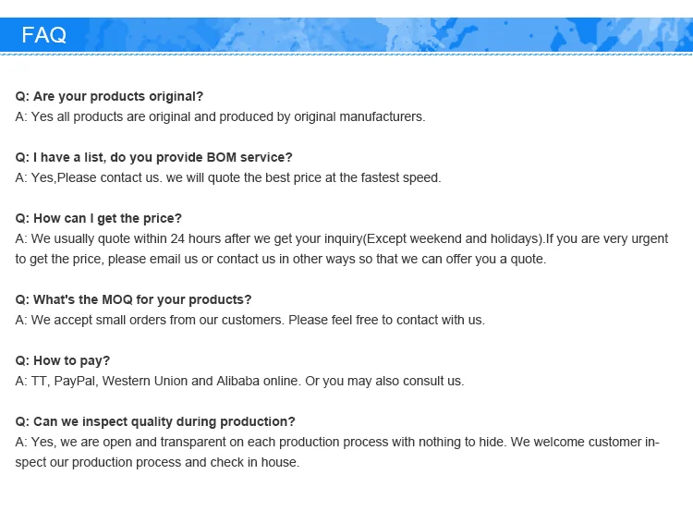
Task: Click the MOQ for your products question
Action: click(x=133, y=299)
